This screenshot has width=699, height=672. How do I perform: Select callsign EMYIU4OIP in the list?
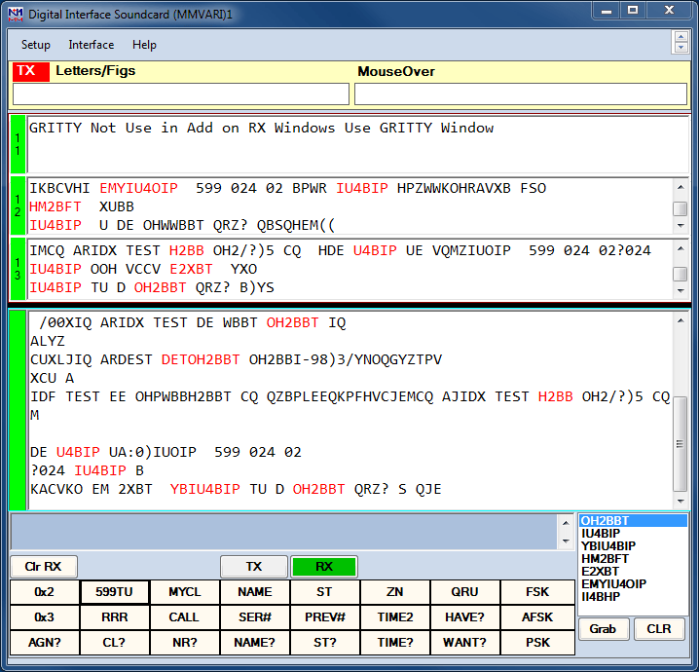633,583
